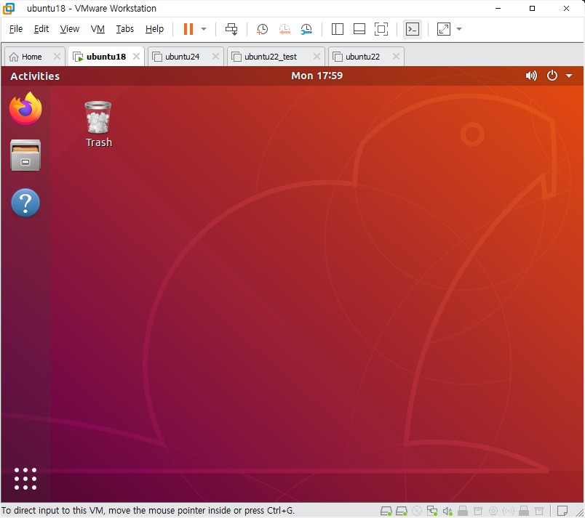
Task: Click second hard disk status icon
Action: pos(402,511)
